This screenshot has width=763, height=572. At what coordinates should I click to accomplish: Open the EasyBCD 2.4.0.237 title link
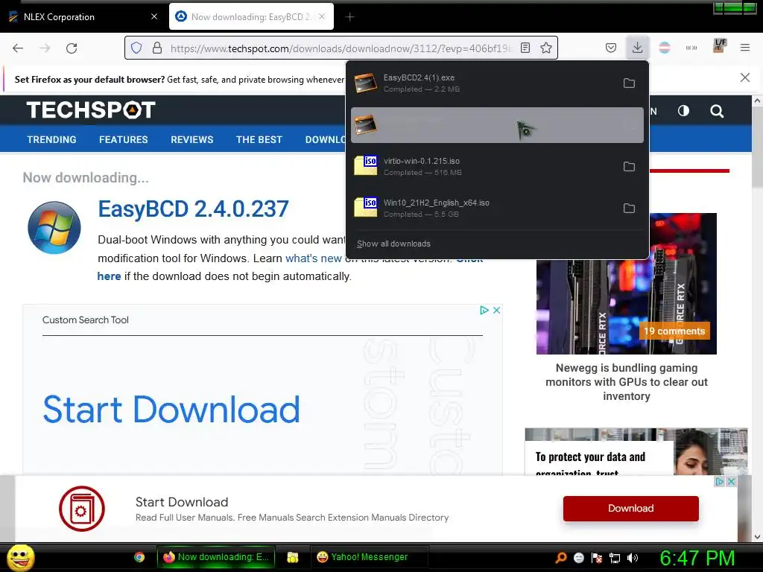[x=193, y=209]
